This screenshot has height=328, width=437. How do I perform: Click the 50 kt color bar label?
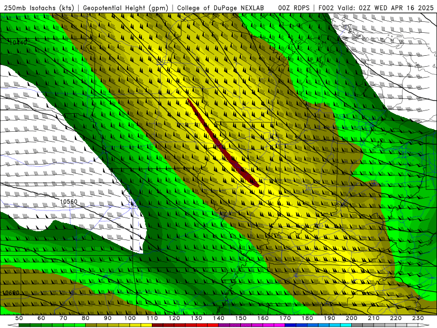pos(19,318)
